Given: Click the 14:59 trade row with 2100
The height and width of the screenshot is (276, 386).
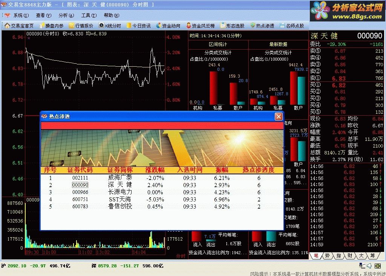Looking at the screenshot, I should tap(346, 245).
